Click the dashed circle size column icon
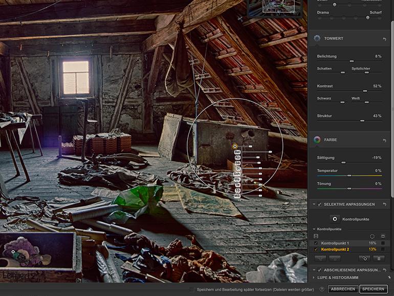 372,236
